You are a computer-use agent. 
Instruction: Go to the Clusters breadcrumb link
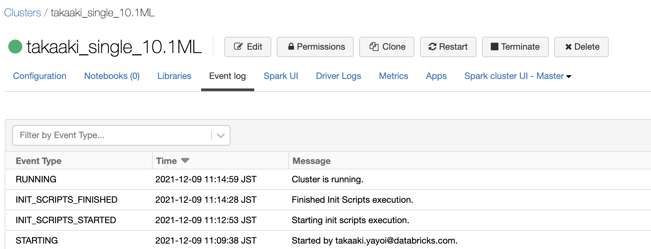(22, 13)
